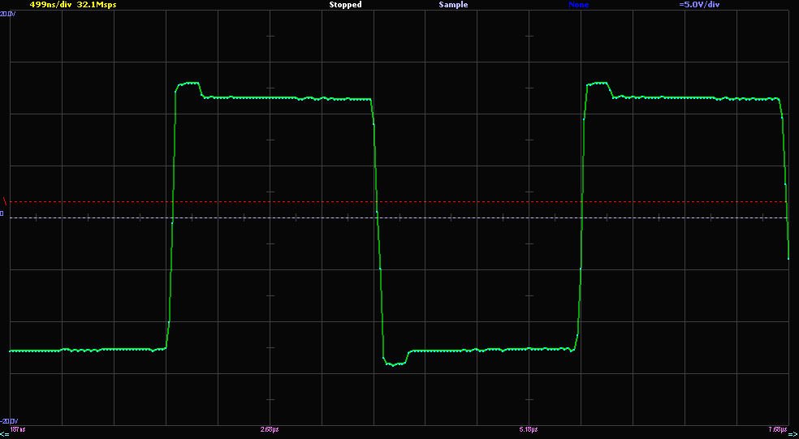Image resolution: width=799 pixels, height=439 pixels.
Task: Toggle the Stopped run state indicator
Action: [345, 5]
